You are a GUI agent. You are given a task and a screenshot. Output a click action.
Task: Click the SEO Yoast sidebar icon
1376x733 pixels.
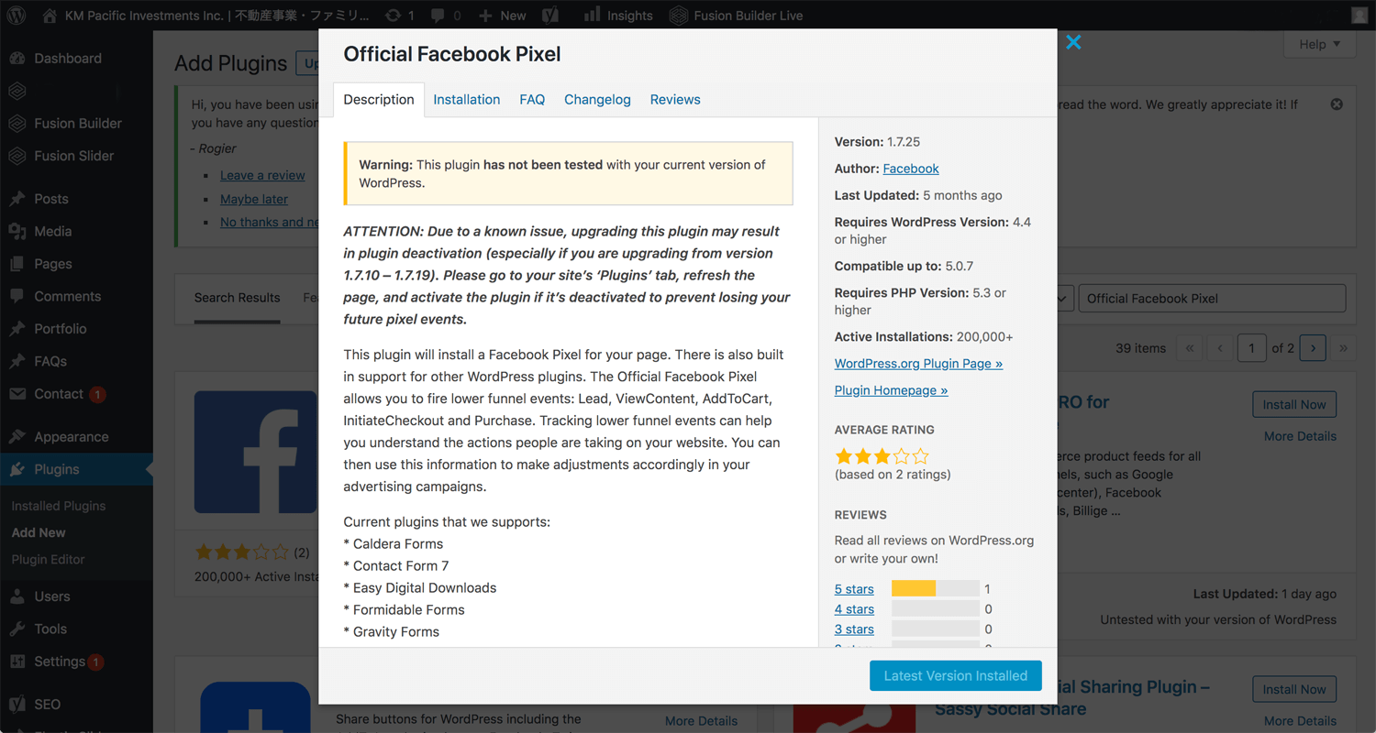[17, 705]
